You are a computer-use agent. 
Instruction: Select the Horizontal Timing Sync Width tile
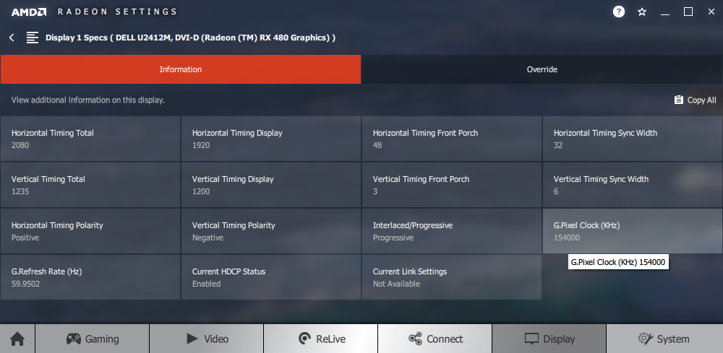point(633,139)
